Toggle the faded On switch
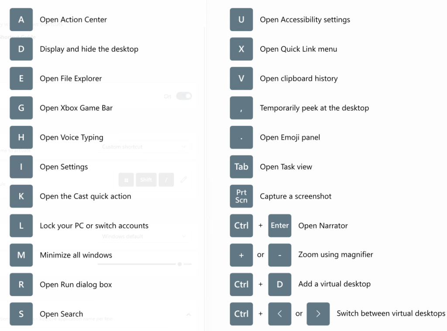Screen dimensions: 447x331 pos(184,96)
